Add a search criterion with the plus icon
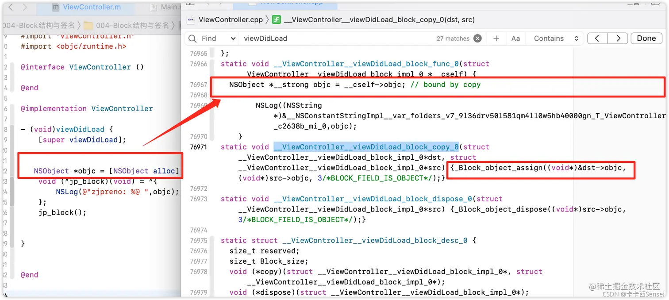The width and height of the screenshot is (669, 300). pyautogui.click(x=496, y=38)
